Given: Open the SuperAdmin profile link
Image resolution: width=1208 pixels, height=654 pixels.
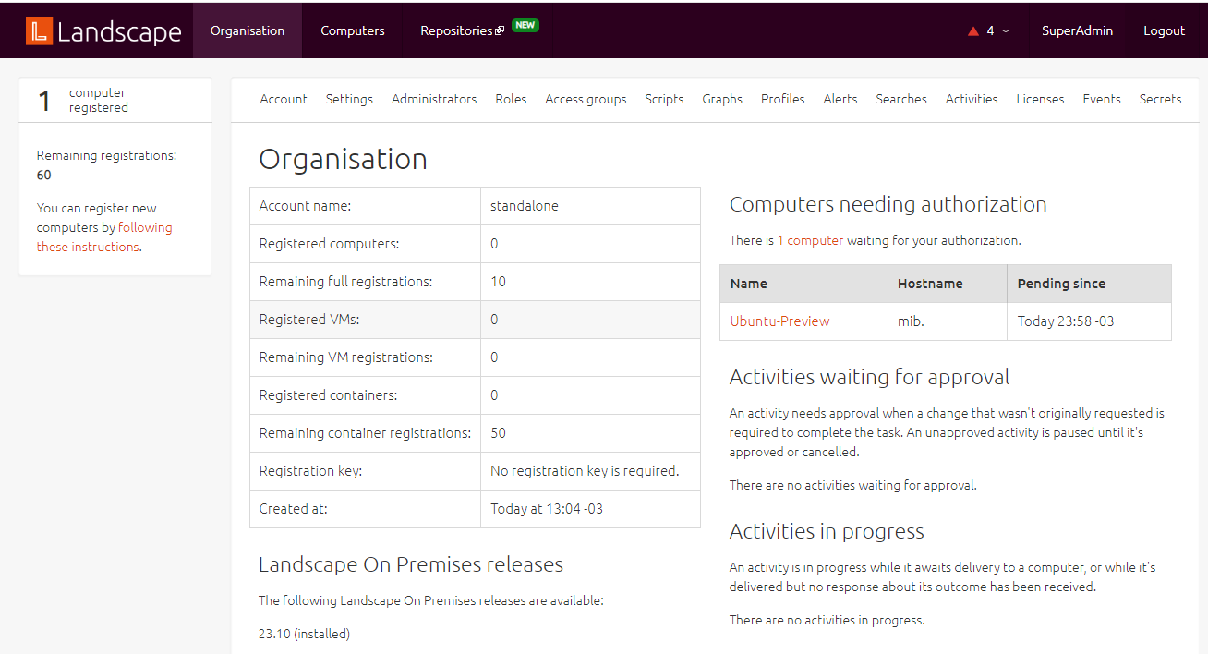Looking at the screenshot, I should [x=1077, y=30].
